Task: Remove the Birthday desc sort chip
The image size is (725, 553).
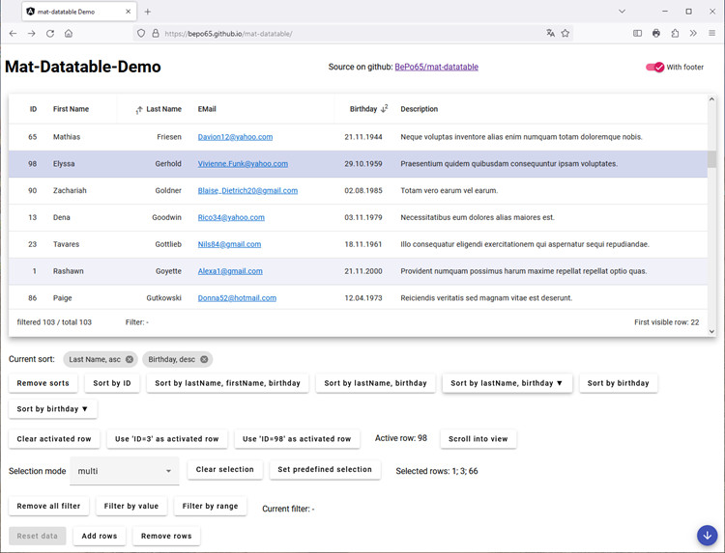Action: tap(204, 359)
